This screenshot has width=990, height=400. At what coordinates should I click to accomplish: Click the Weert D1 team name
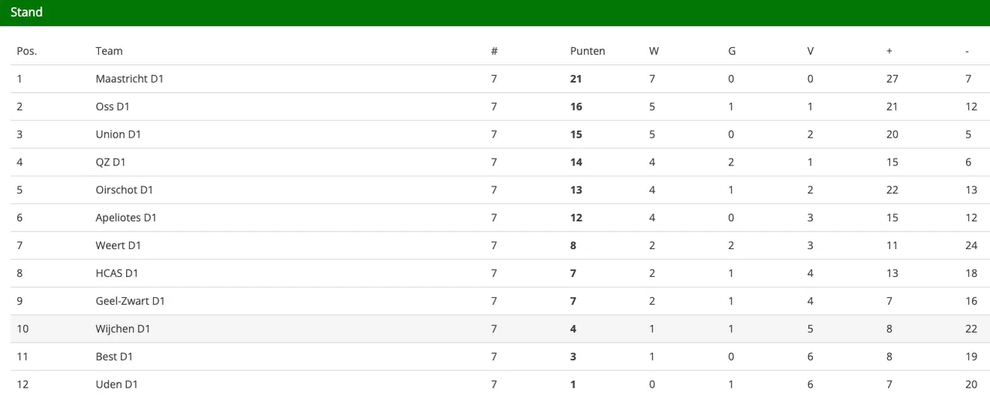coord(118,246)
